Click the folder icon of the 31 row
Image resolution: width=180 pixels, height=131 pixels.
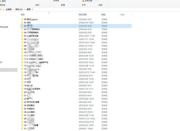[x=22, y=128]
